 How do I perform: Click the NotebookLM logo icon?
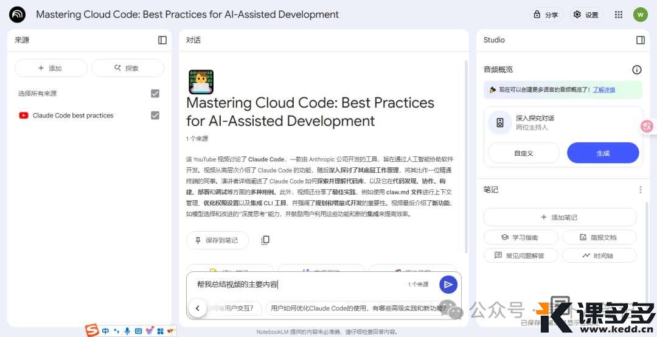pyautogui.click(x=17, y=15)
